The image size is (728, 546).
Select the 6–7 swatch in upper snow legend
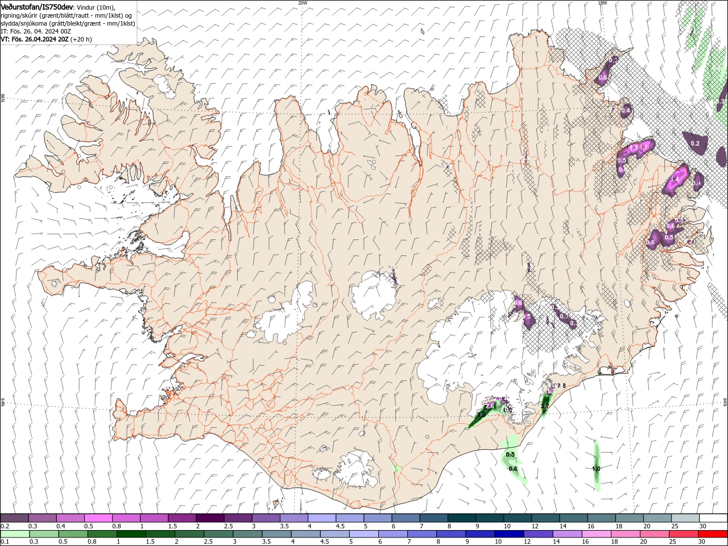click(x=406, y=518)
